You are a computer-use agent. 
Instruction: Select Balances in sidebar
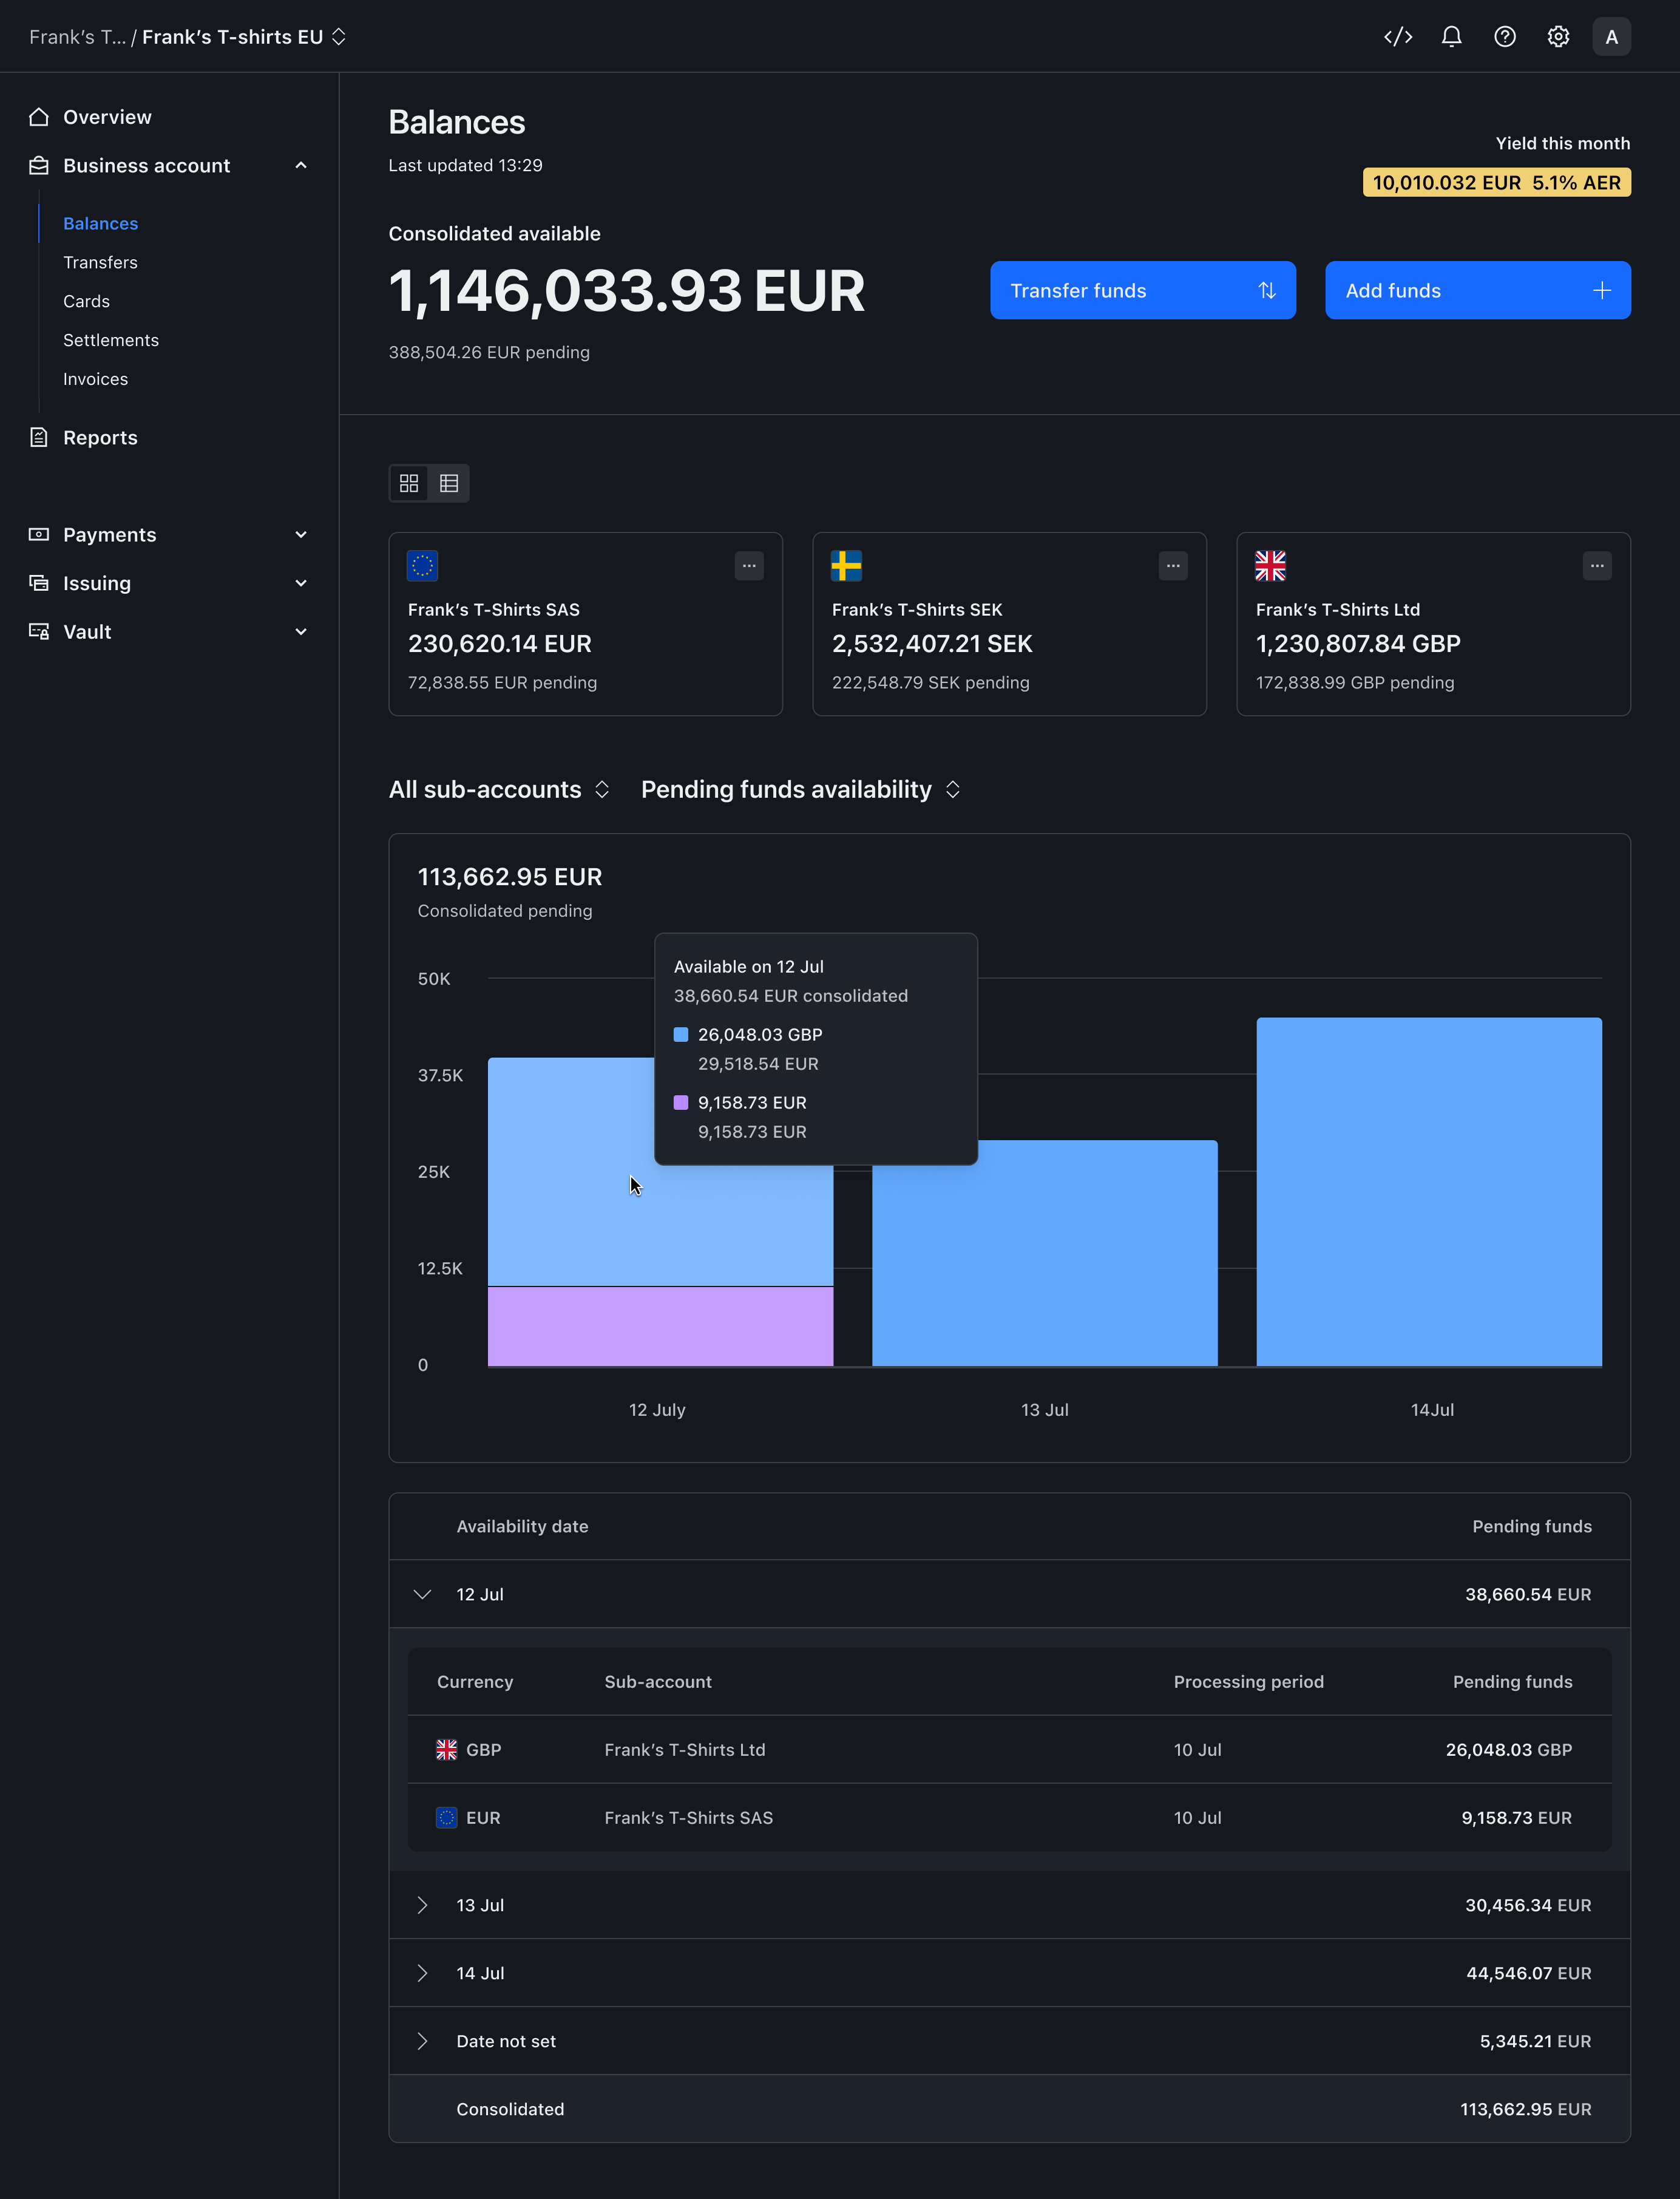coord(100,223)
